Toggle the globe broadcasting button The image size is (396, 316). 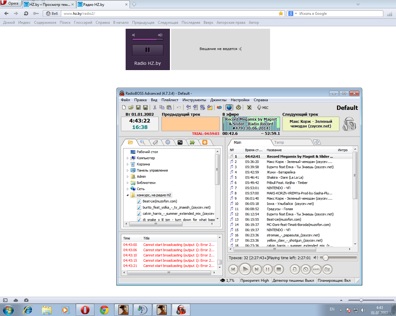point(229,107)
